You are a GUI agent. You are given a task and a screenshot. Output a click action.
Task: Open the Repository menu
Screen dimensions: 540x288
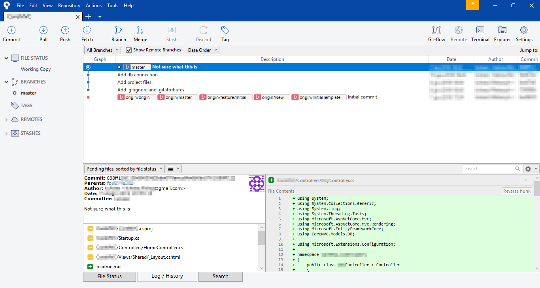69,6
